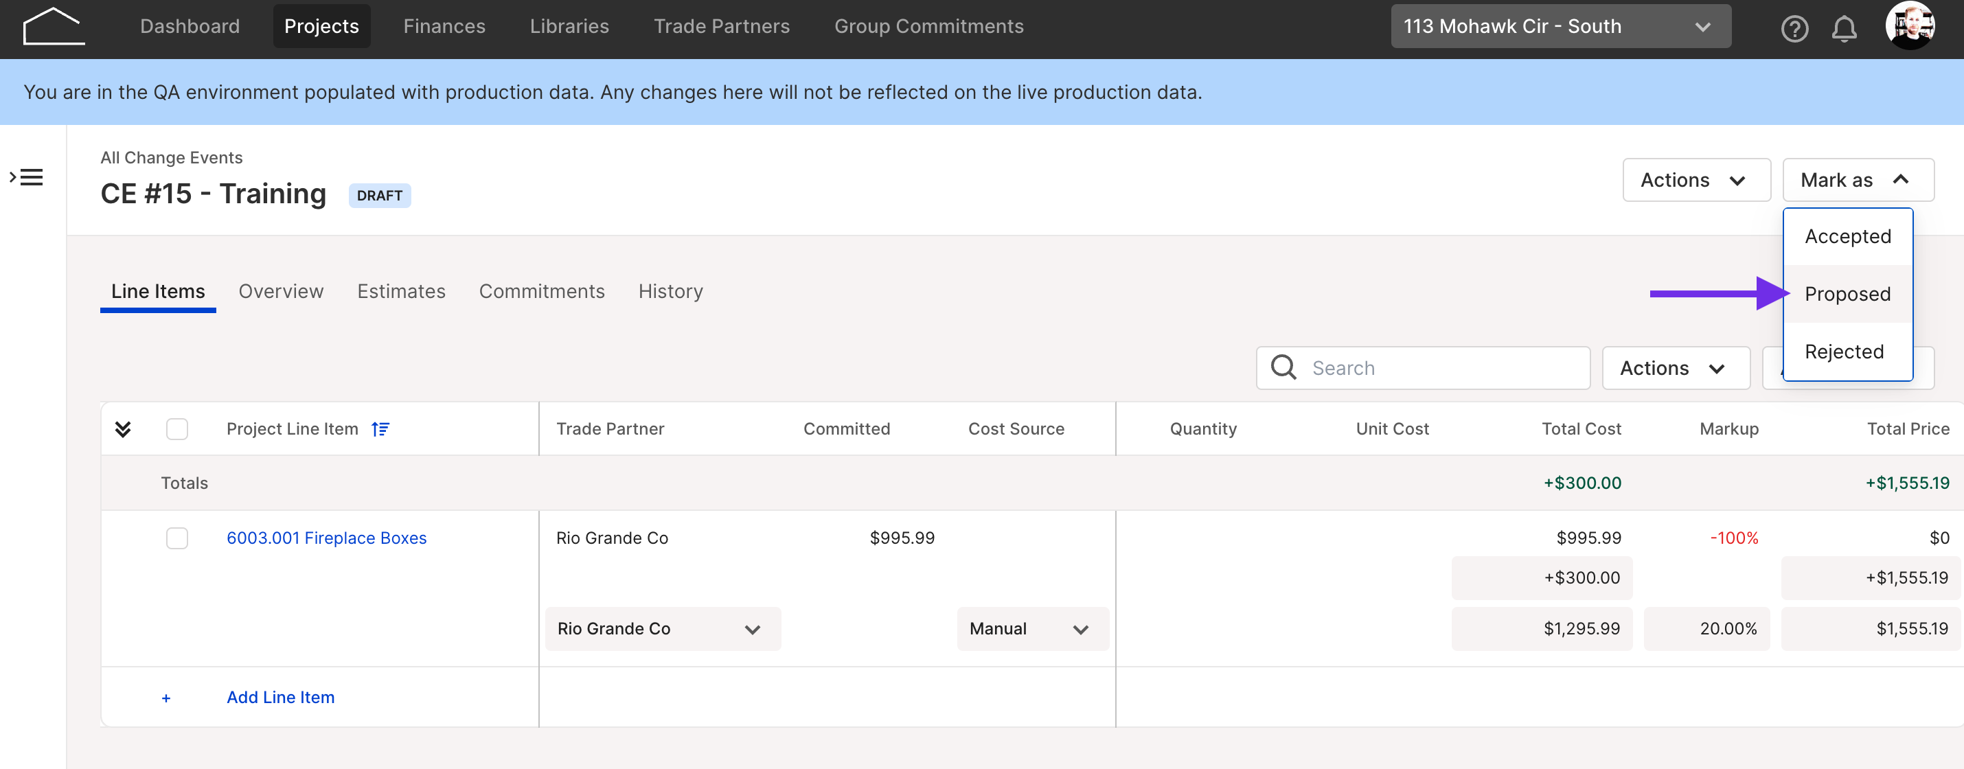Screen dimensions: 1964x769
Task: Switch to the Commitments tab
Action: [541, 291]
